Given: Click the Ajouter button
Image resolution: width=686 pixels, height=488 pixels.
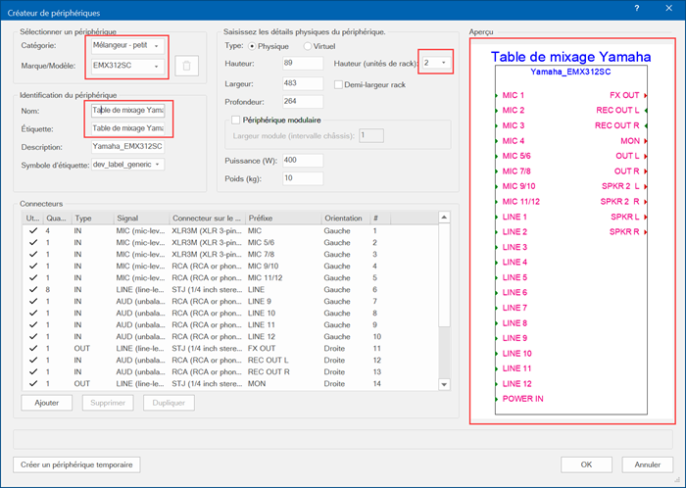Looking at the screenshot, I should 47,403.
